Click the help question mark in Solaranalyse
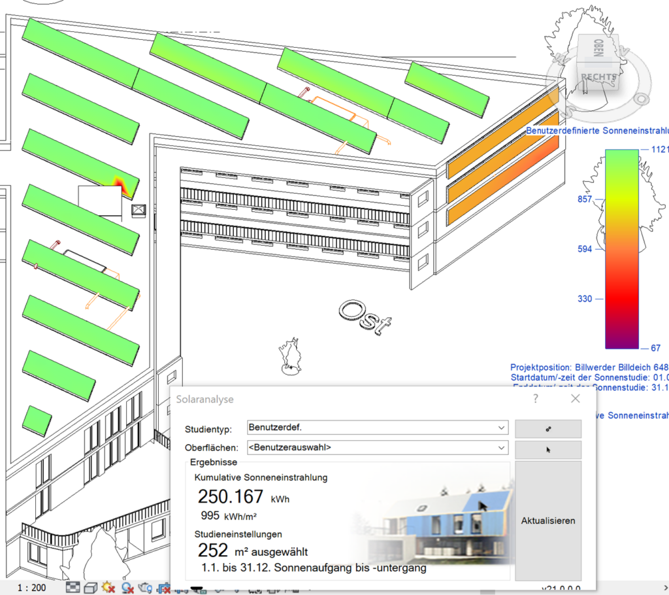Screen dimensions: 669x595 point(536,398)
